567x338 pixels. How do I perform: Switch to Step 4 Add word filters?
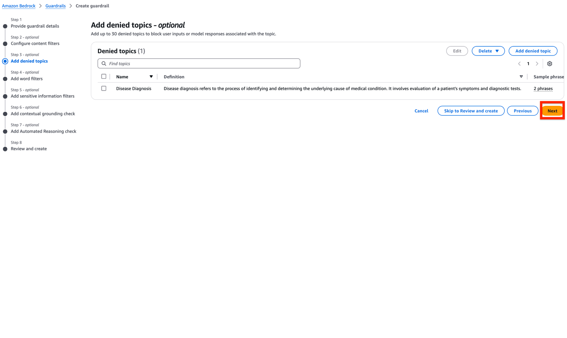click(27, 78)
